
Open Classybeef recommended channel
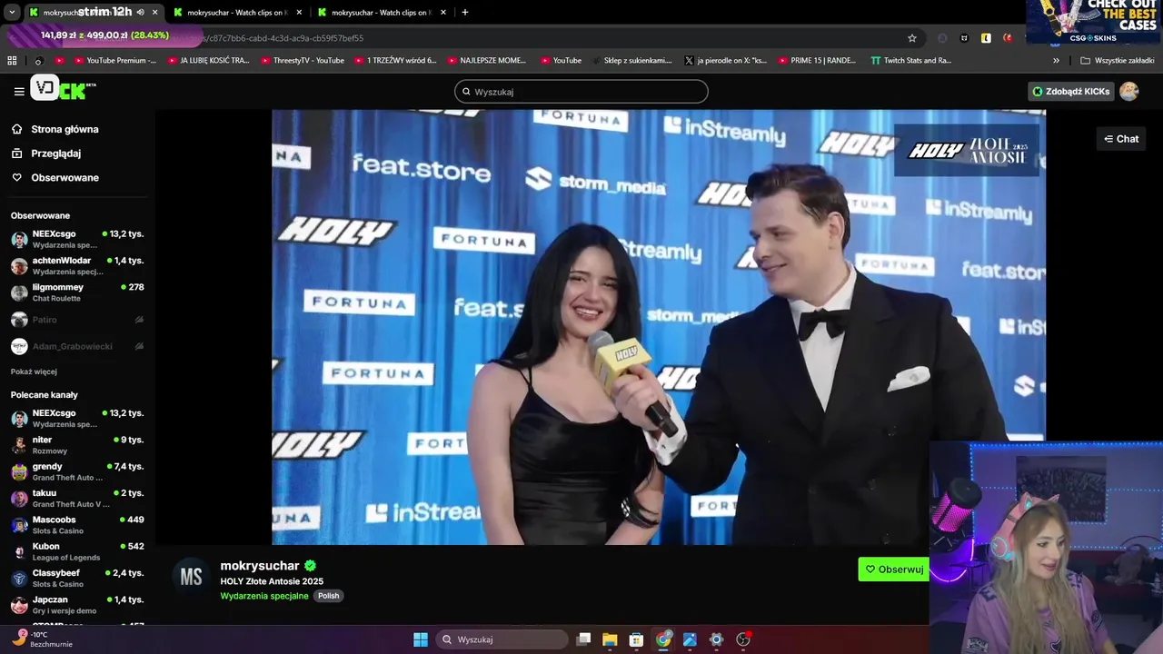coord(77,578)
